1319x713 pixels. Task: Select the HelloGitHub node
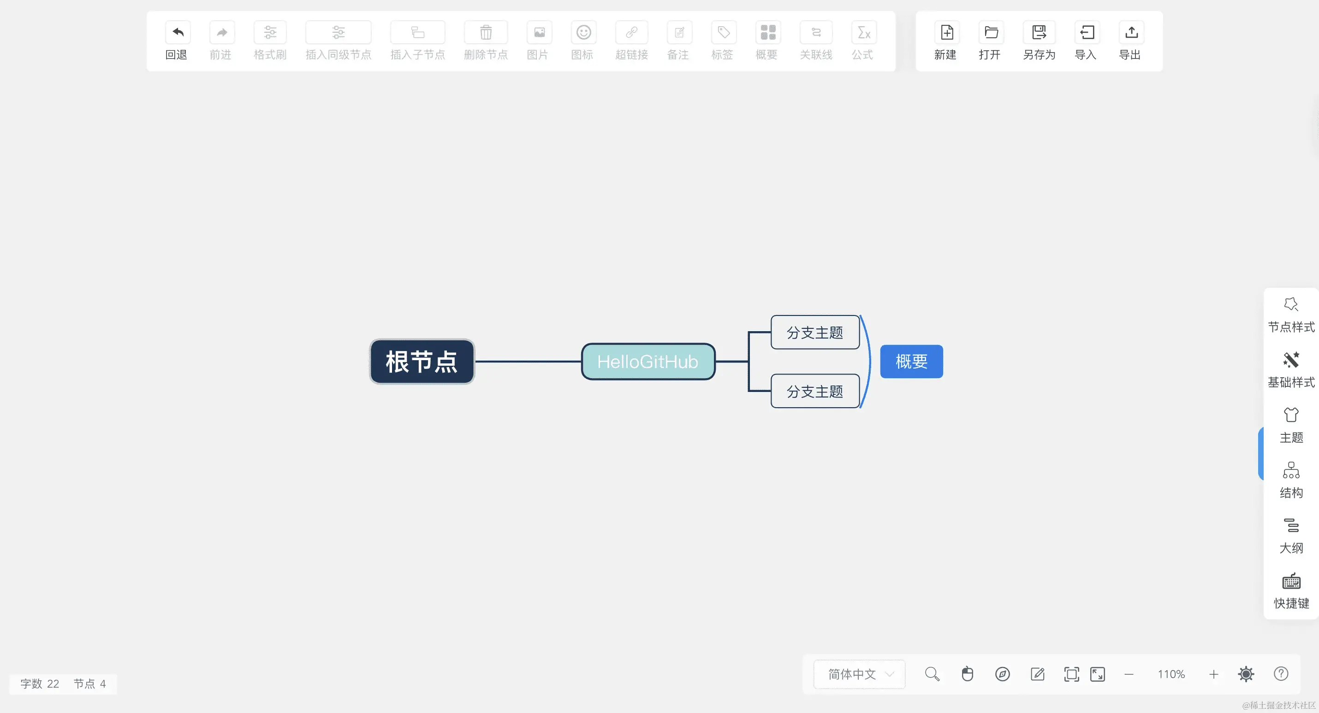tap(648, 362)
